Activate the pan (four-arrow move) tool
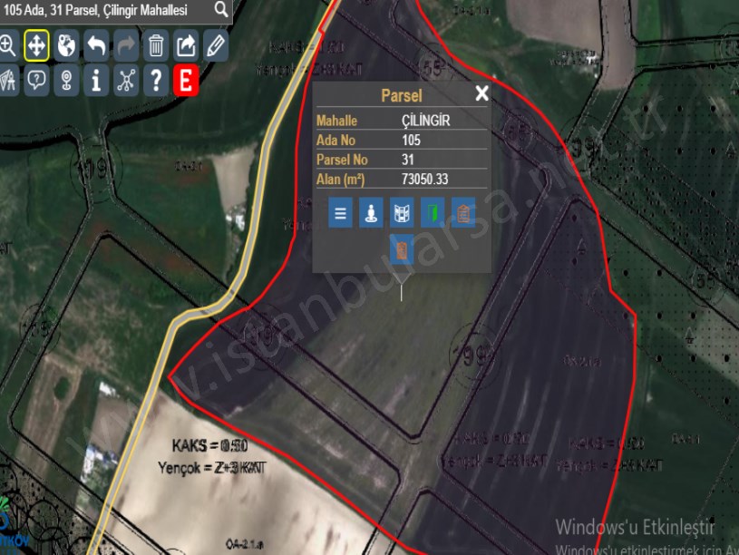This screenshot has height=555, width=739. pos(36,45)
